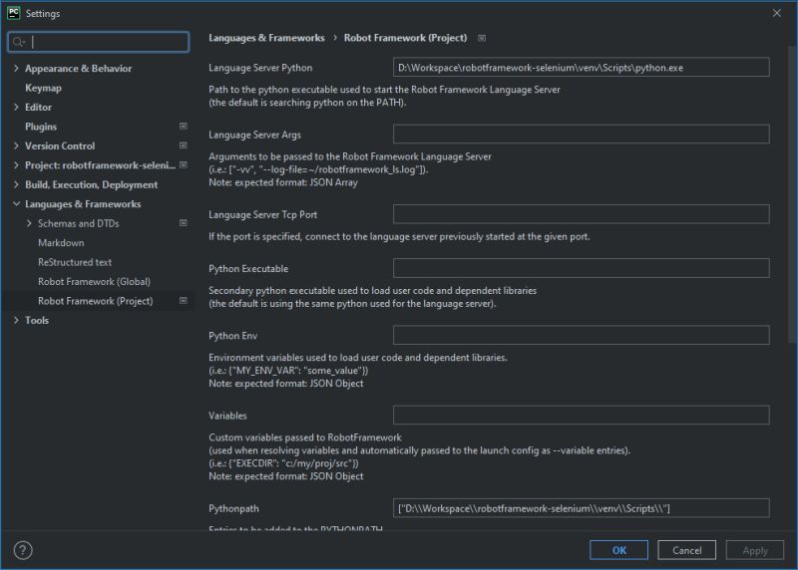Click the Variables input field

pos(582,415)
